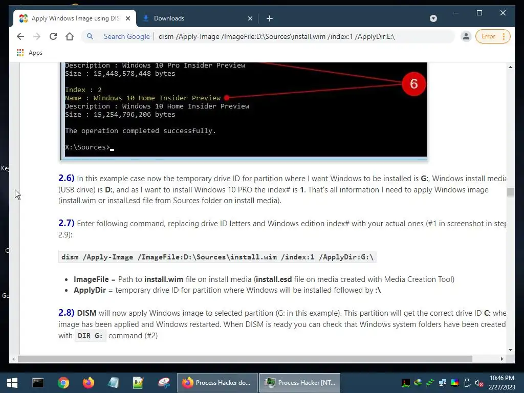Open Apps shortcut in bookmarks bar

tap(29, 53)
